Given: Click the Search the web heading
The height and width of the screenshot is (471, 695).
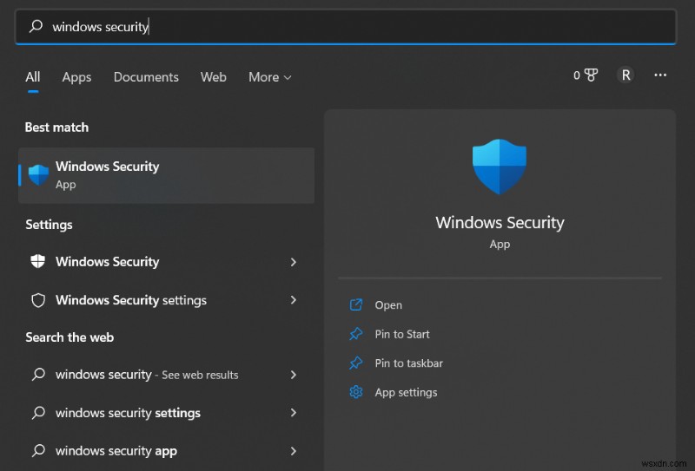Looking at the screenshot, I should [69, 337].
